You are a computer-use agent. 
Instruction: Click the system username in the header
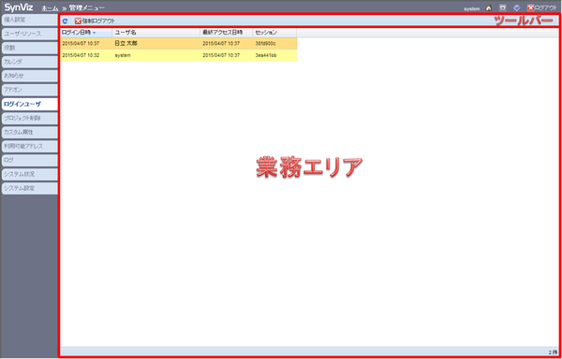click(x=472, y=8)
